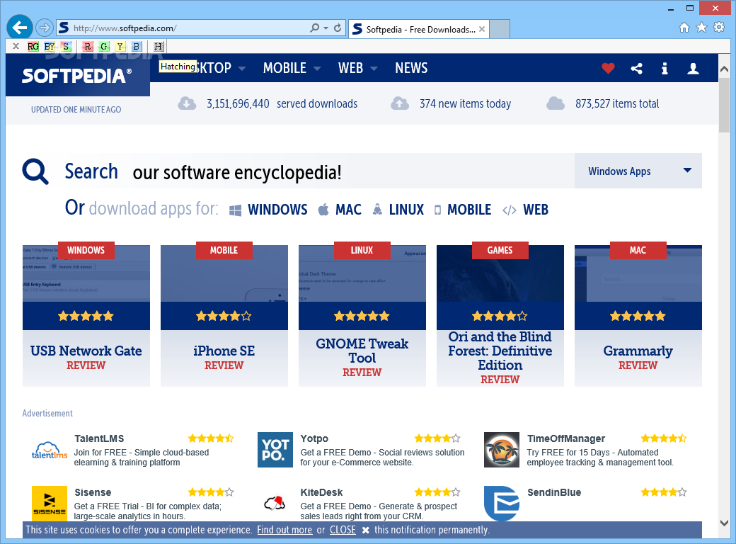
Task: Toggle the RG color filter button
Action: tap(33, 46)
